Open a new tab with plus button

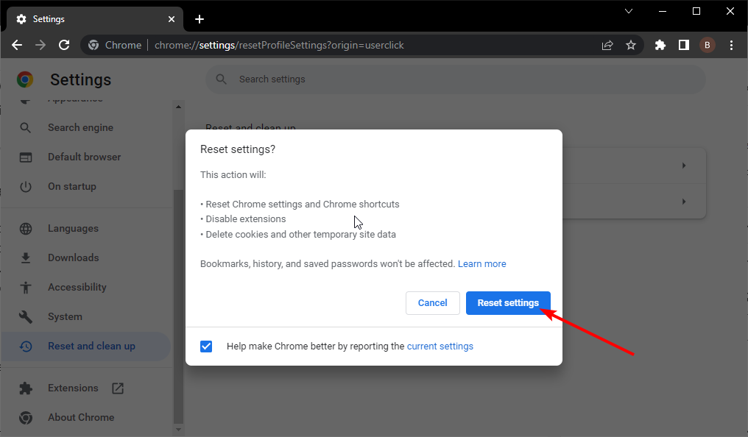coord(200,19)
